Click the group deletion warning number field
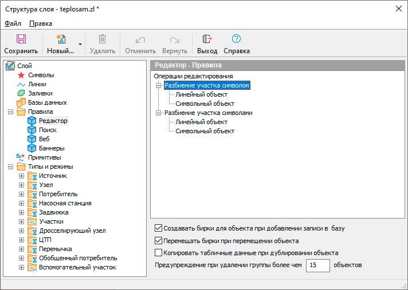Viewport: 408px width, 290px height. [x=317, y=265]
